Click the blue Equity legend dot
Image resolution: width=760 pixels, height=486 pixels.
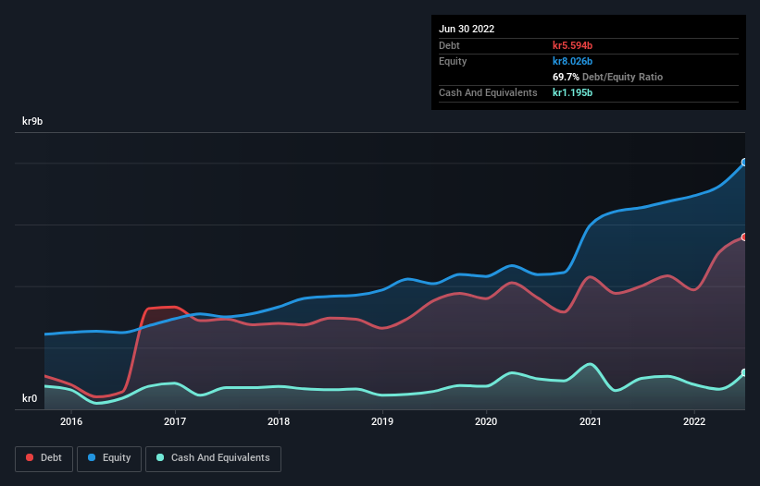[92, 457]
